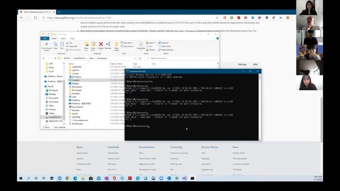Click the bookmark star in address bar
The image size is (340, 191).
(217, 18)
